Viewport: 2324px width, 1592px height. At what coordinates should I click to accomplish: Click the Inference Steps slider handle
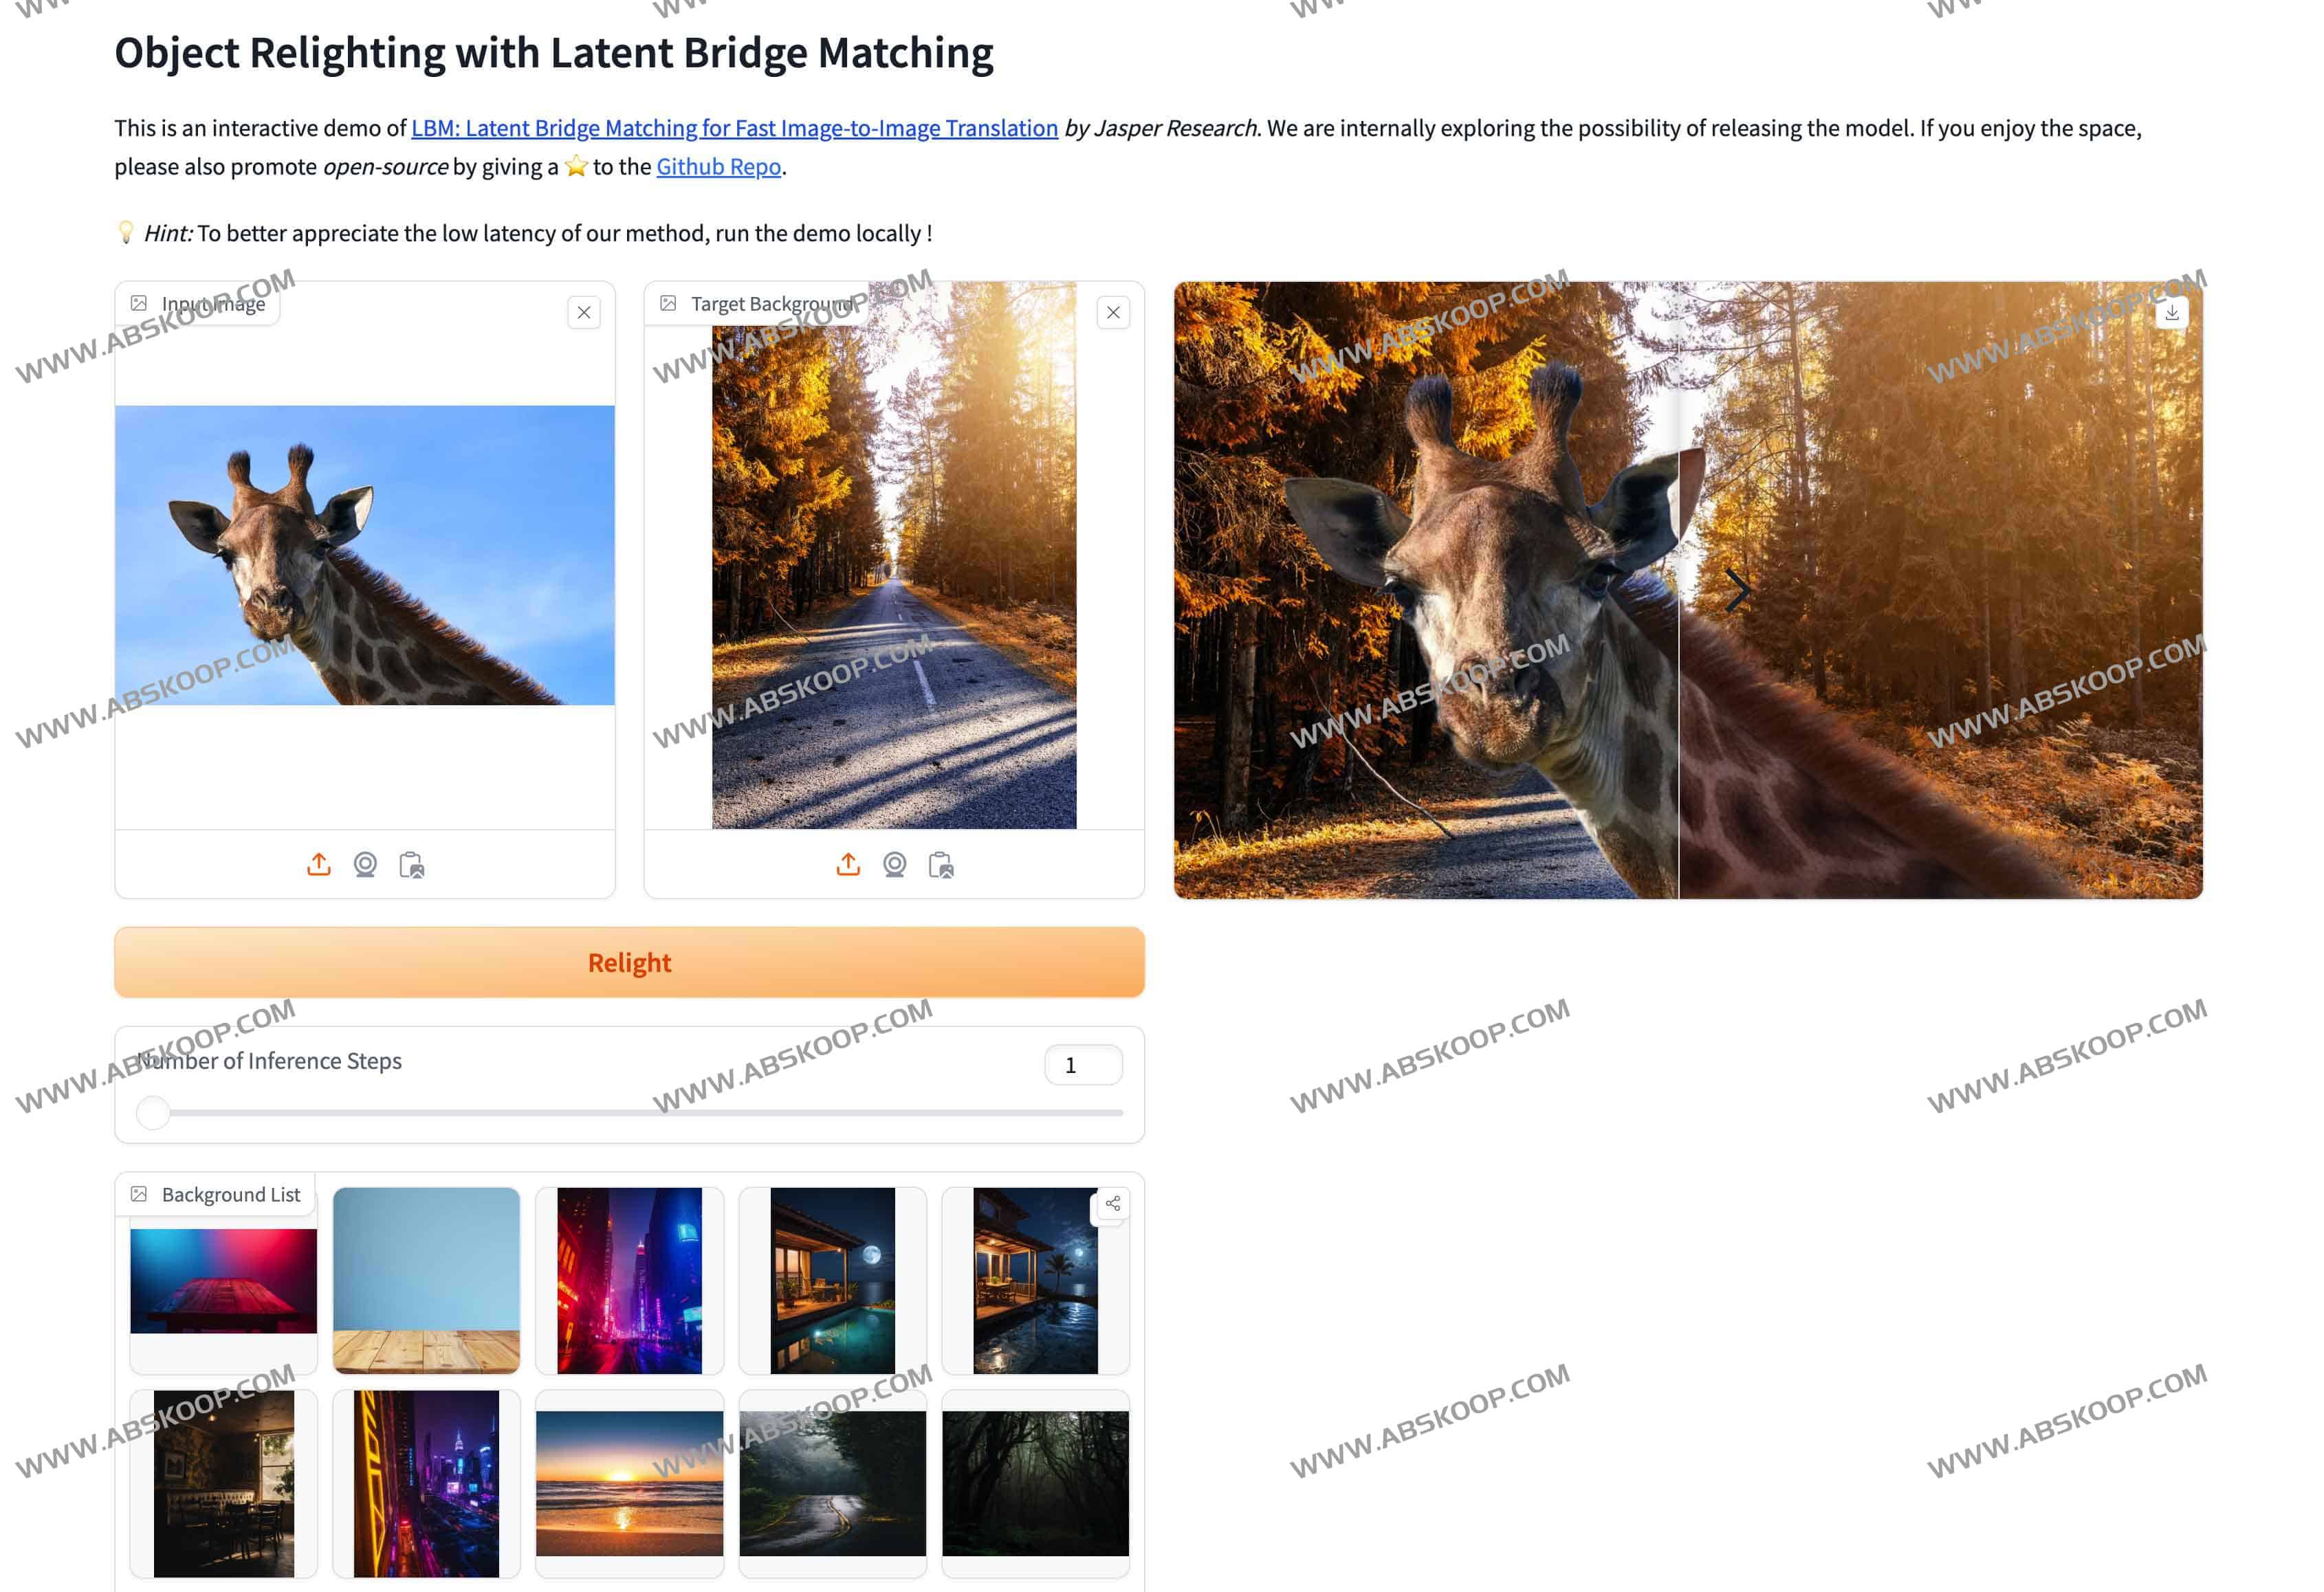tap(153, 1112)
